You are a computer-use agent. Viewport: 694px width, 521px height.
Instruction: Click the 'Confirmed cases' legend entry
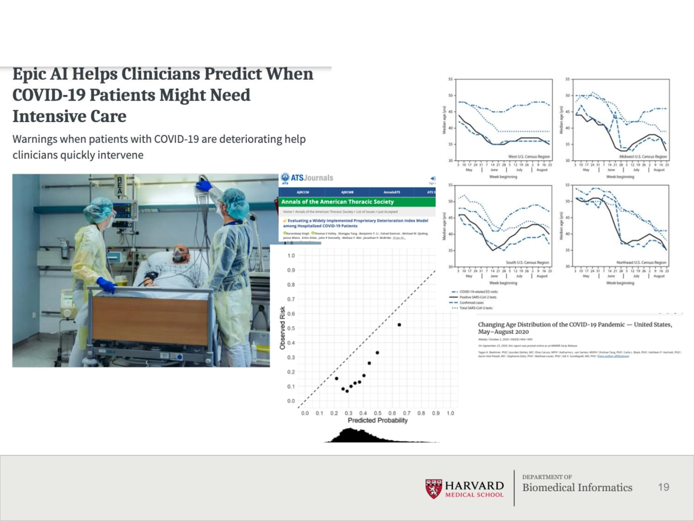click(466, 302)
